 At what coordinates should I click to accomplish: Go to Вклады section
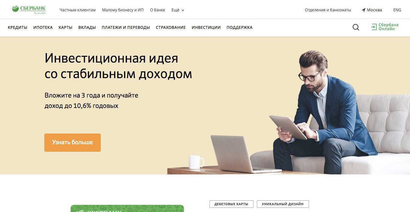click(x=87, y=28)
